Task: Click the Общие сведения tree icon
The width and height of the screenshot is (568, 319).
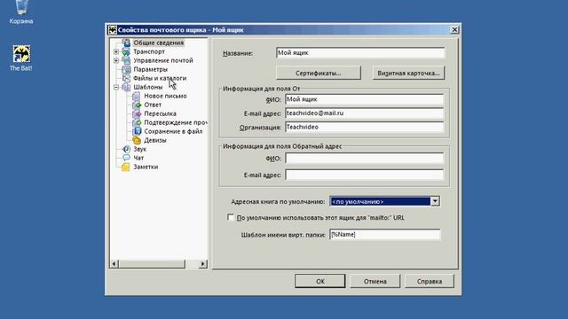Action: point(126,43)
